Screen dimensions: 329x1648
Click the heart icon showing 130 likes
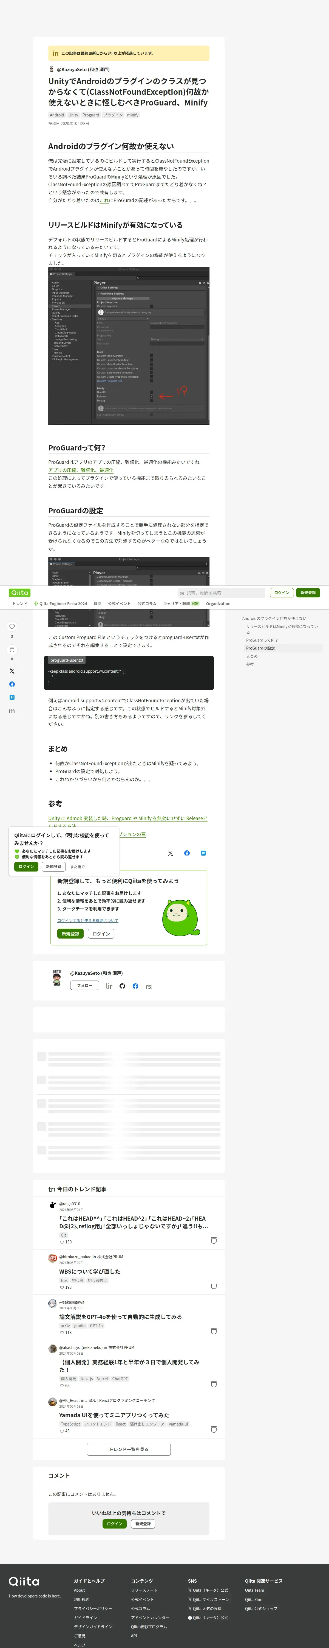(x=62, y=1242)
